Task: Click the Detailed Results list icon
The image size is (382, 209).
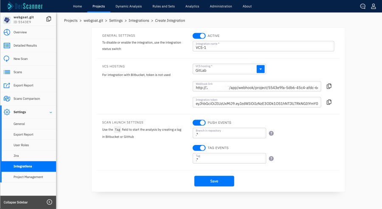Action: [7, 45]
